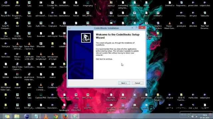Select the marks.class file icon
213x119 pixels.
click(193, 96)
